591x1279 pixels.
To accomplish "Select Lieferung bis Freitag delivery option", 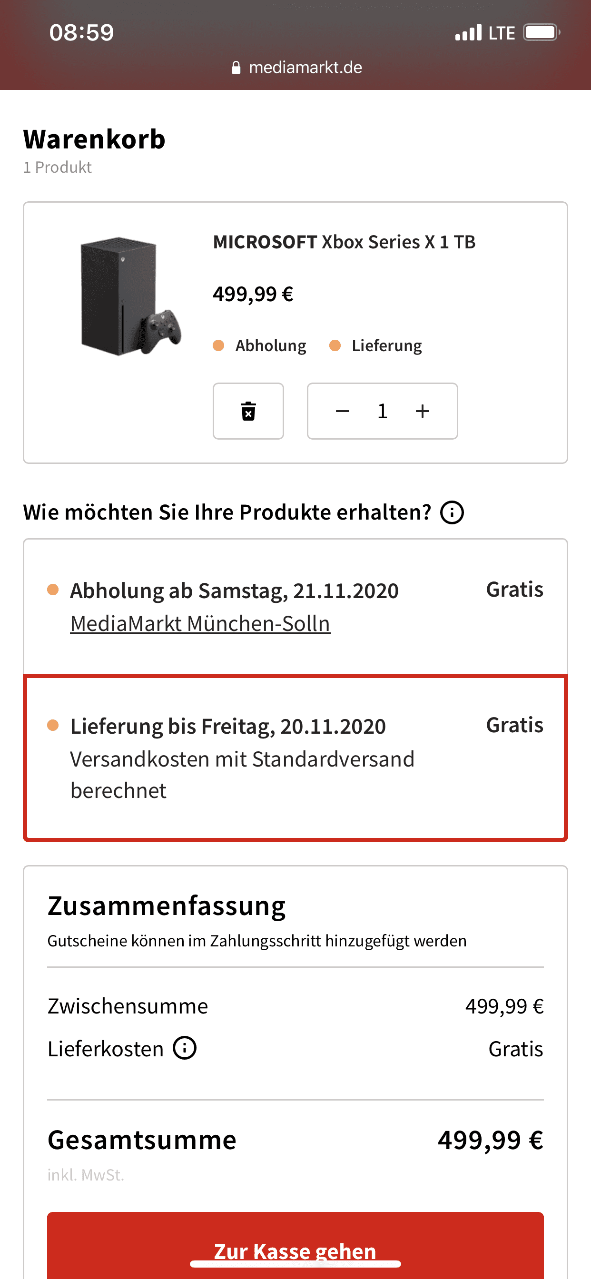I will [295, 758].
